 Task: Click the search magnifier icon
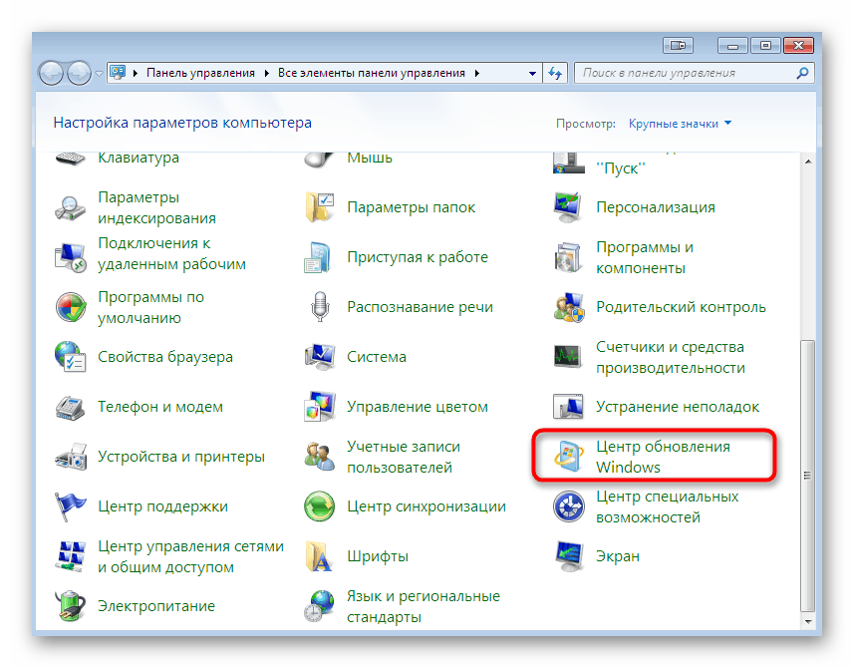[x=802, y=73]
